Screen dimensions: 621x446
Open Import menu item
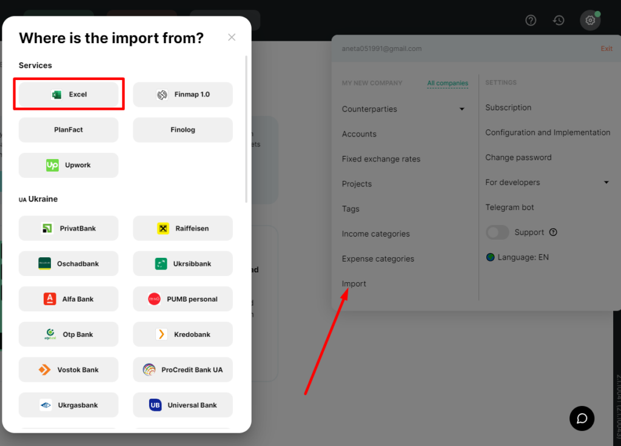(354, 284)
